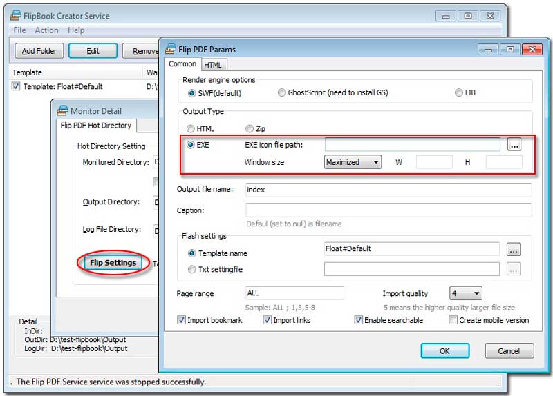Click the Caption input field
553x396 pixels.
388,210
